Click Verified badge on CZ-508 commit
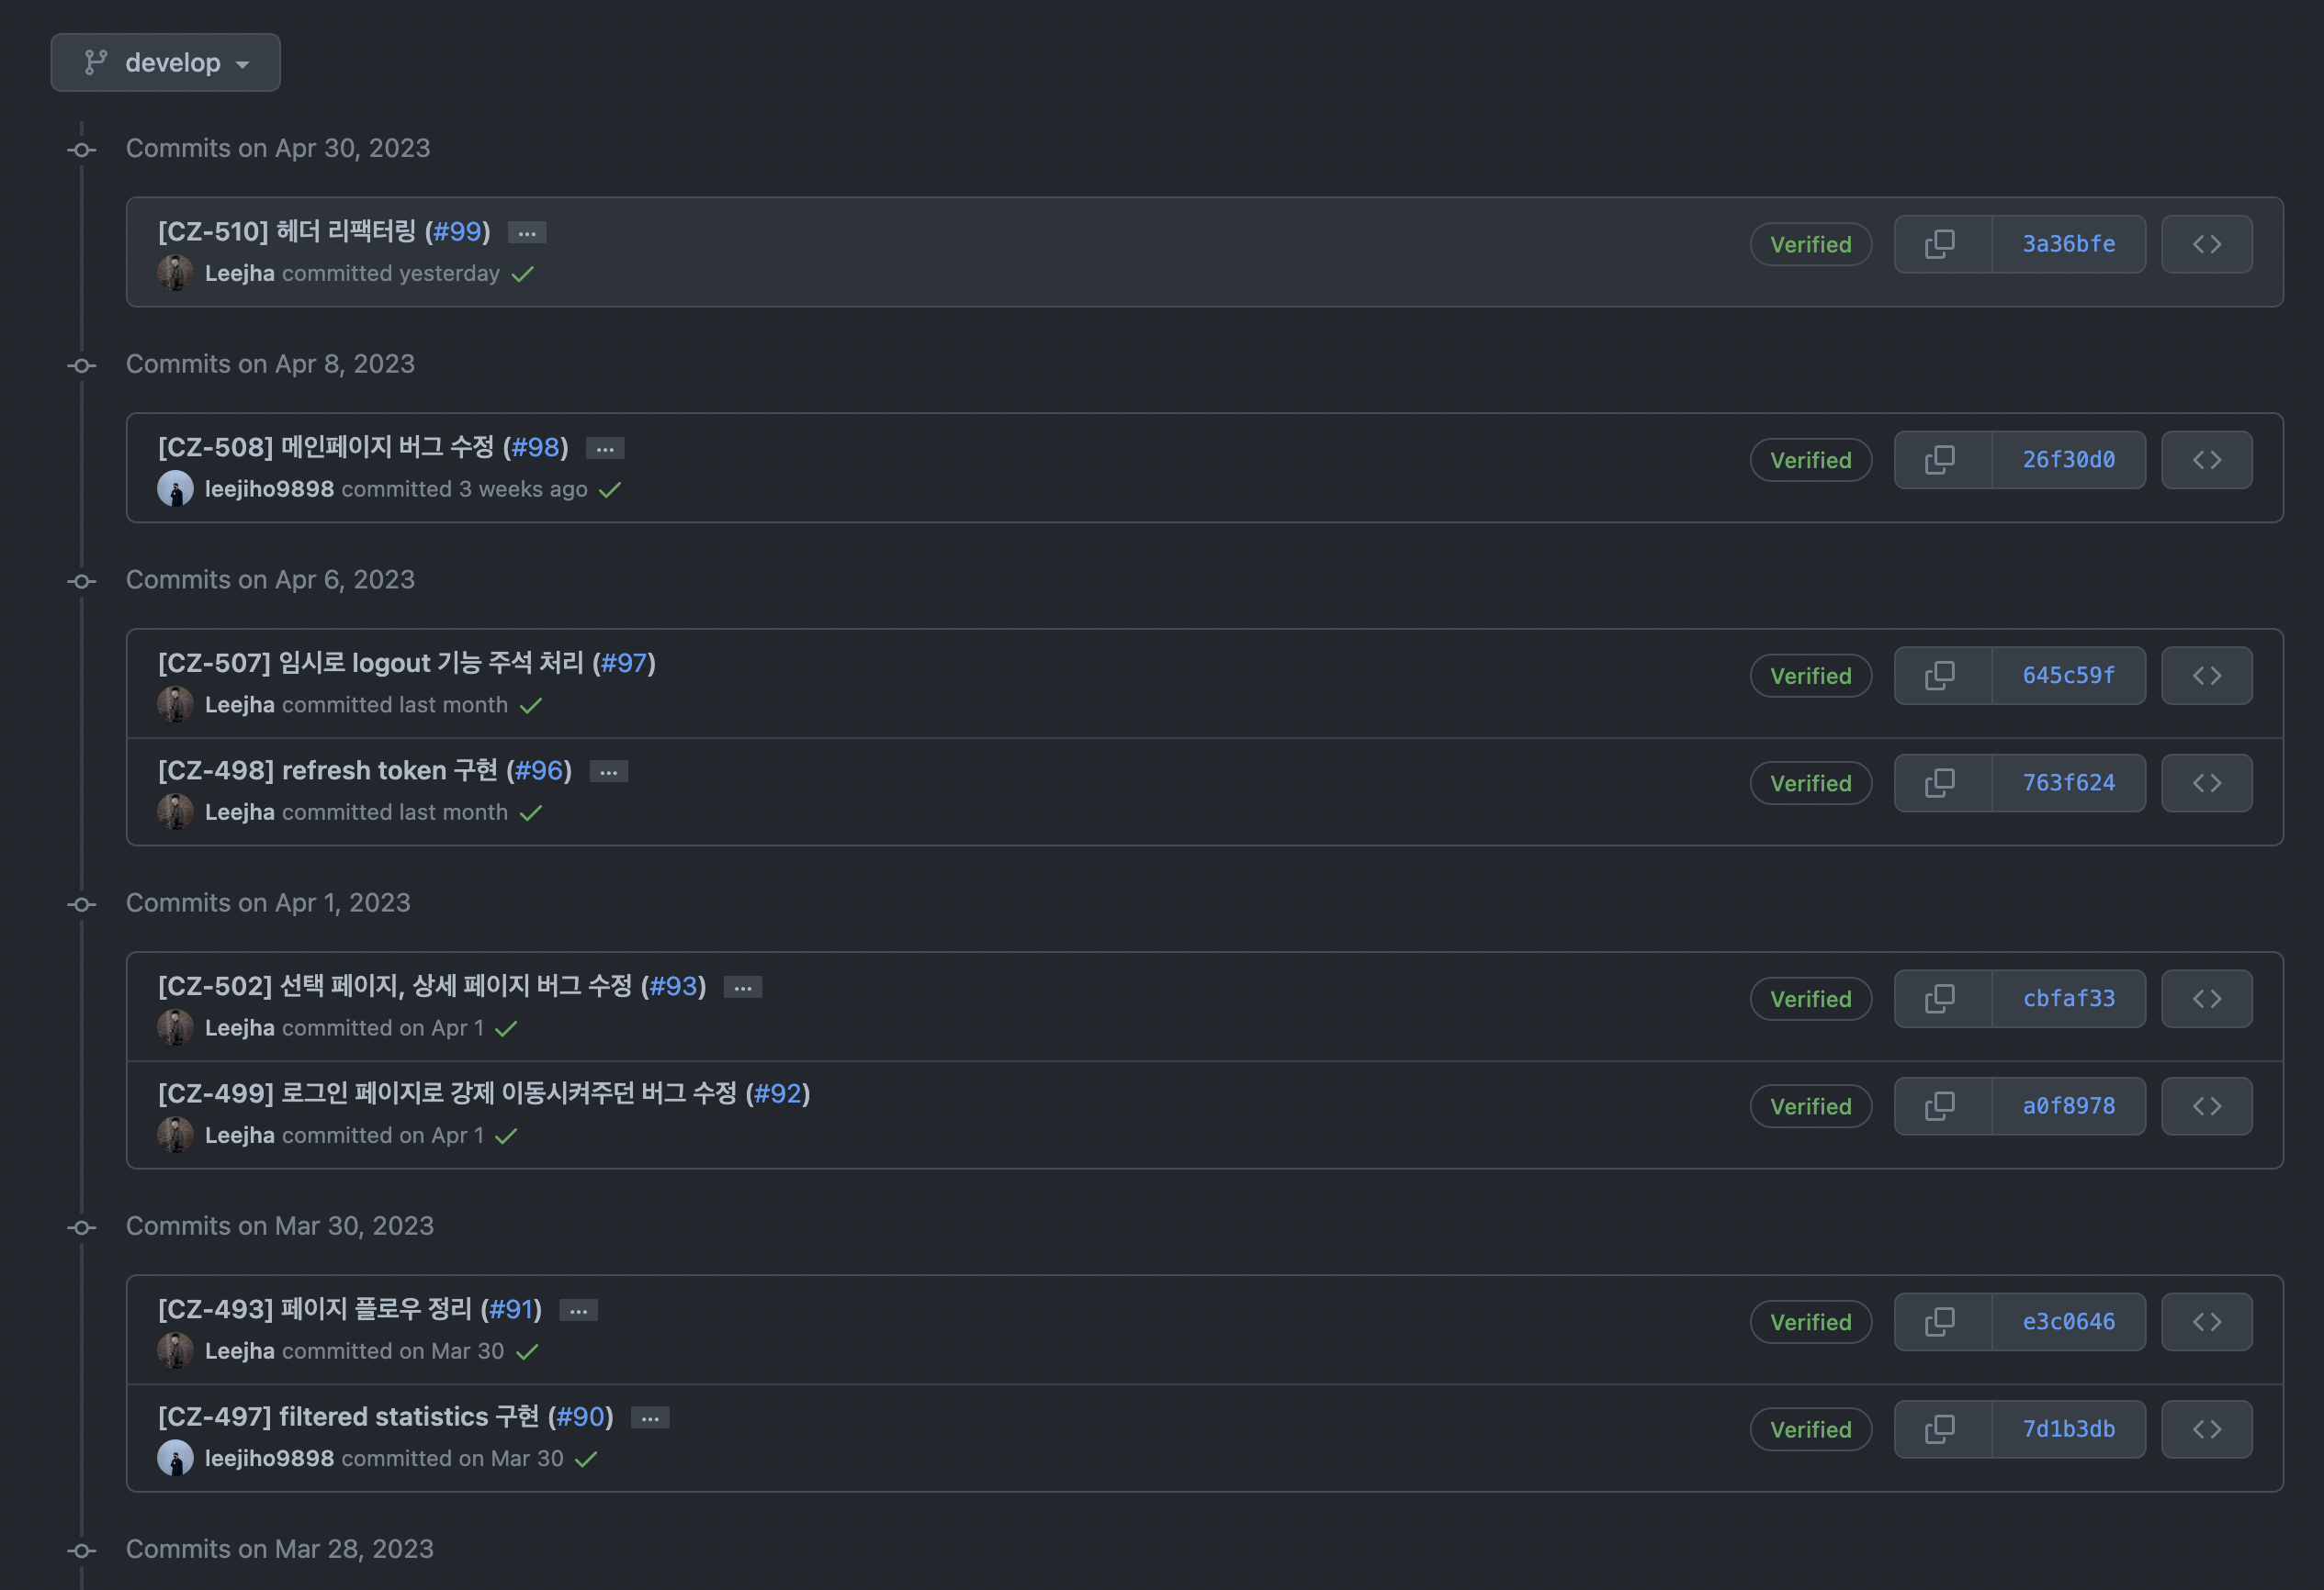 coord(1810,460)
